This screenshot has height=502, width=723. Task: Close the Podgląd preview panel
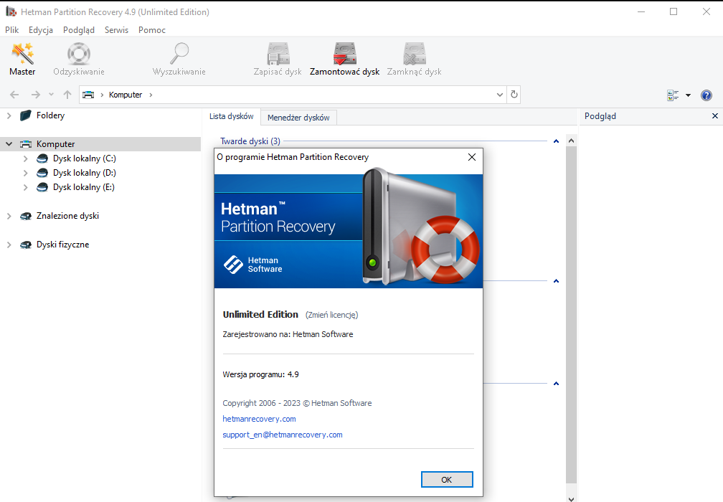(x=714, y=115)
